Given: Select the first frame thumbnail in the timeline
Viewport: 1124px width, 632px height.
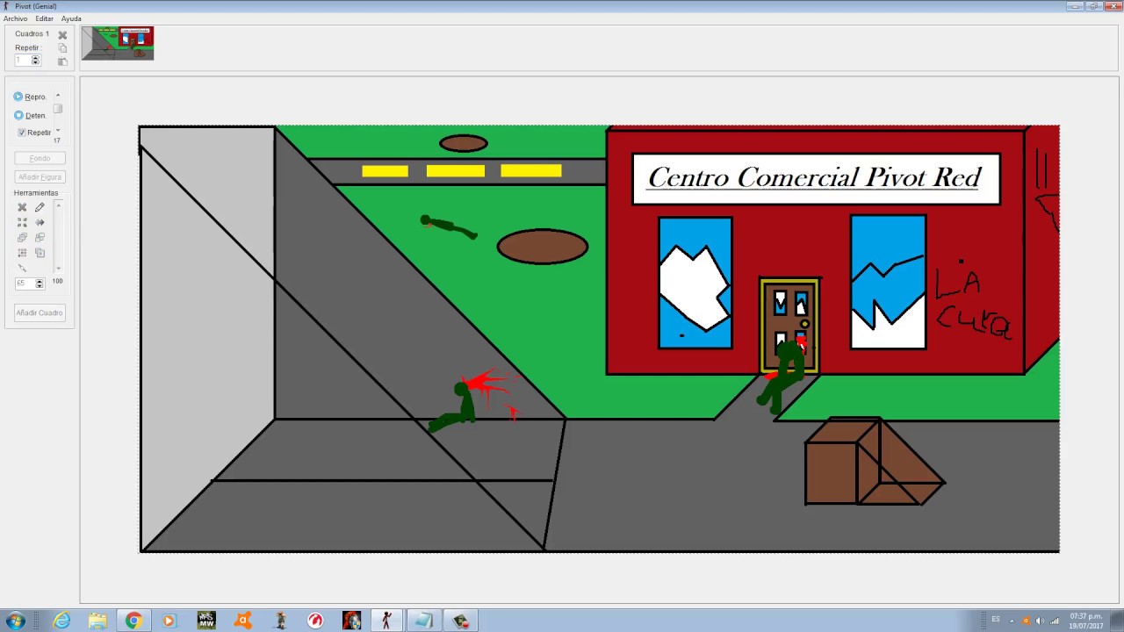Looking at the screenshot, I should click(x=118, y=43).
